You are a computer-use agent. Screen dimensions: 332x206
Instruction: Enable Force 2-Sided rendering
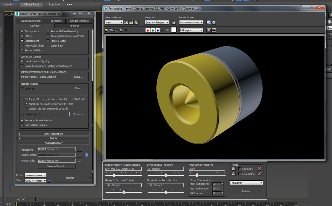(x=48, y=41)
